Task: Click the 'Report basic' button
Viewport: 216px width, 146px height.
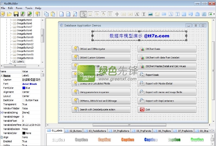Action: (167, 75)
